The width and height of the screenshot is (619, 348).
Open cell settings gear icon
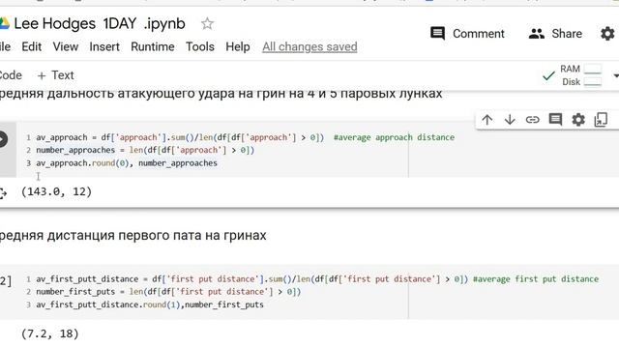click(x=578, y=120)
